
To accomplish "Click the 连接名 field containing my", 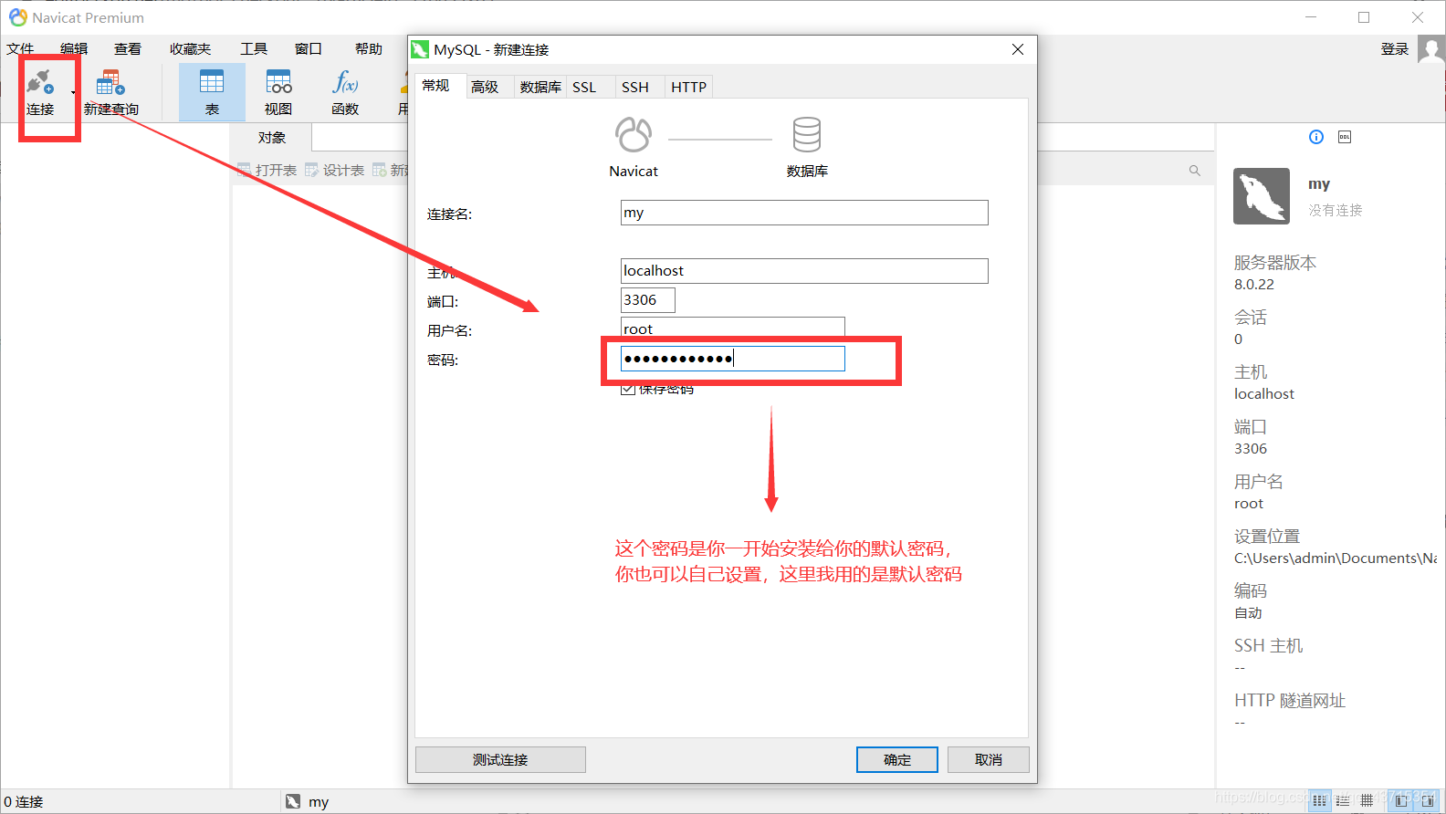I will (x=804, y=213).
